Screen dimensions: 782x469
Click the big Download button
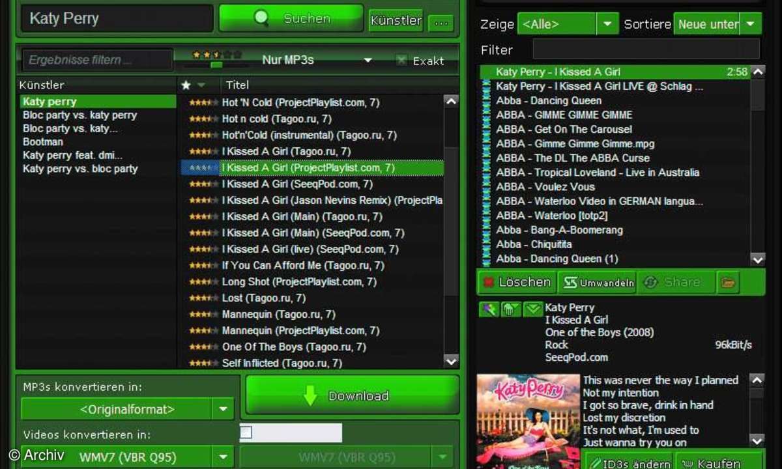coord(352,395)
